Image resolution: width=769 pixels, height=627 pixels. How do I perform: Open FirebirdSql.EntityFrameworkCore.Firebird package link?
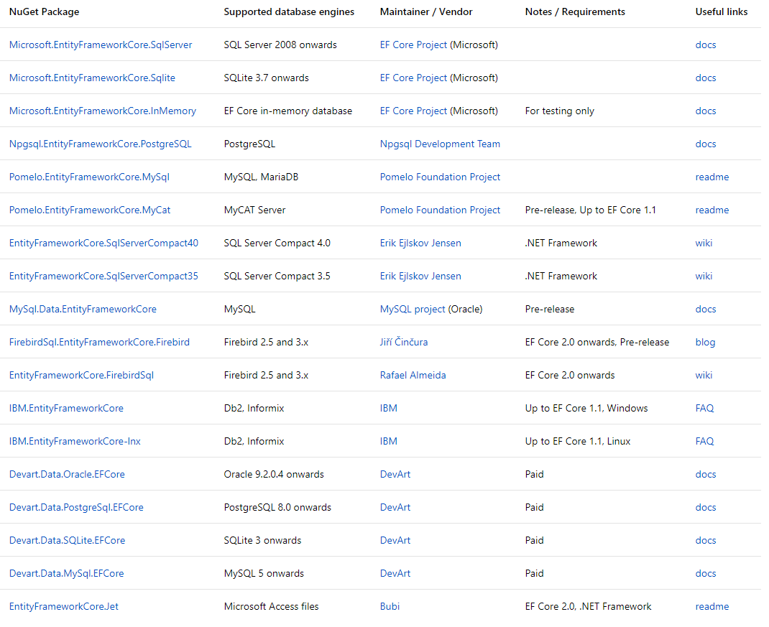coord(100,342)
